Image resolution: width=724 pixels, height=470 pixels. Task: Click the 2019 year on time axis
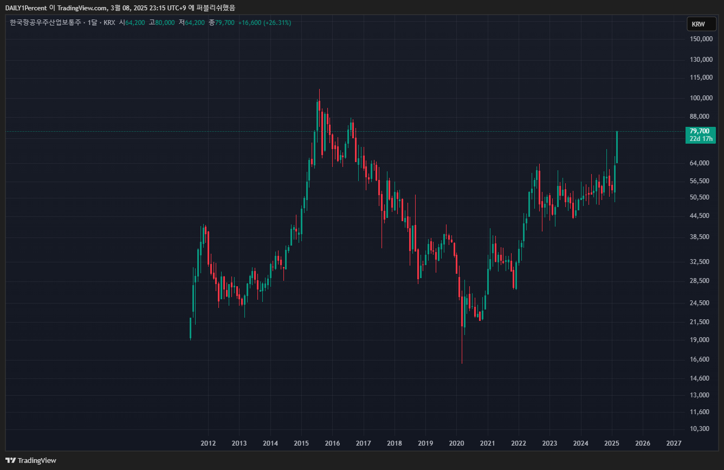click(x=425, y=443)
